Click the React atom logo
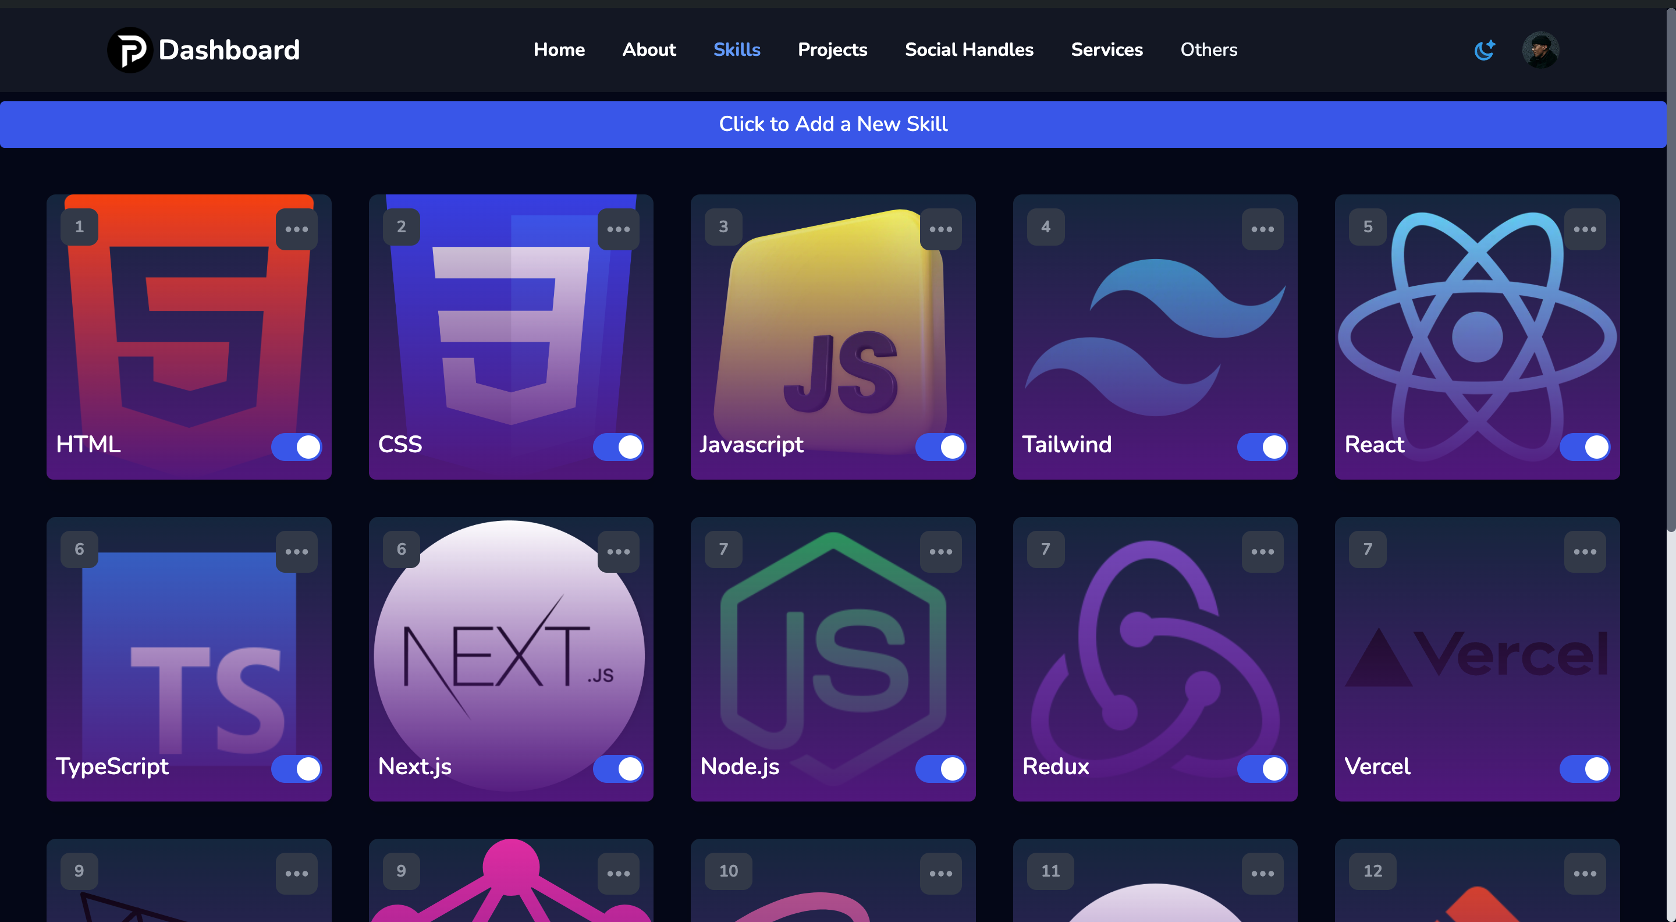The image size is (1676, 922). 1477,336
